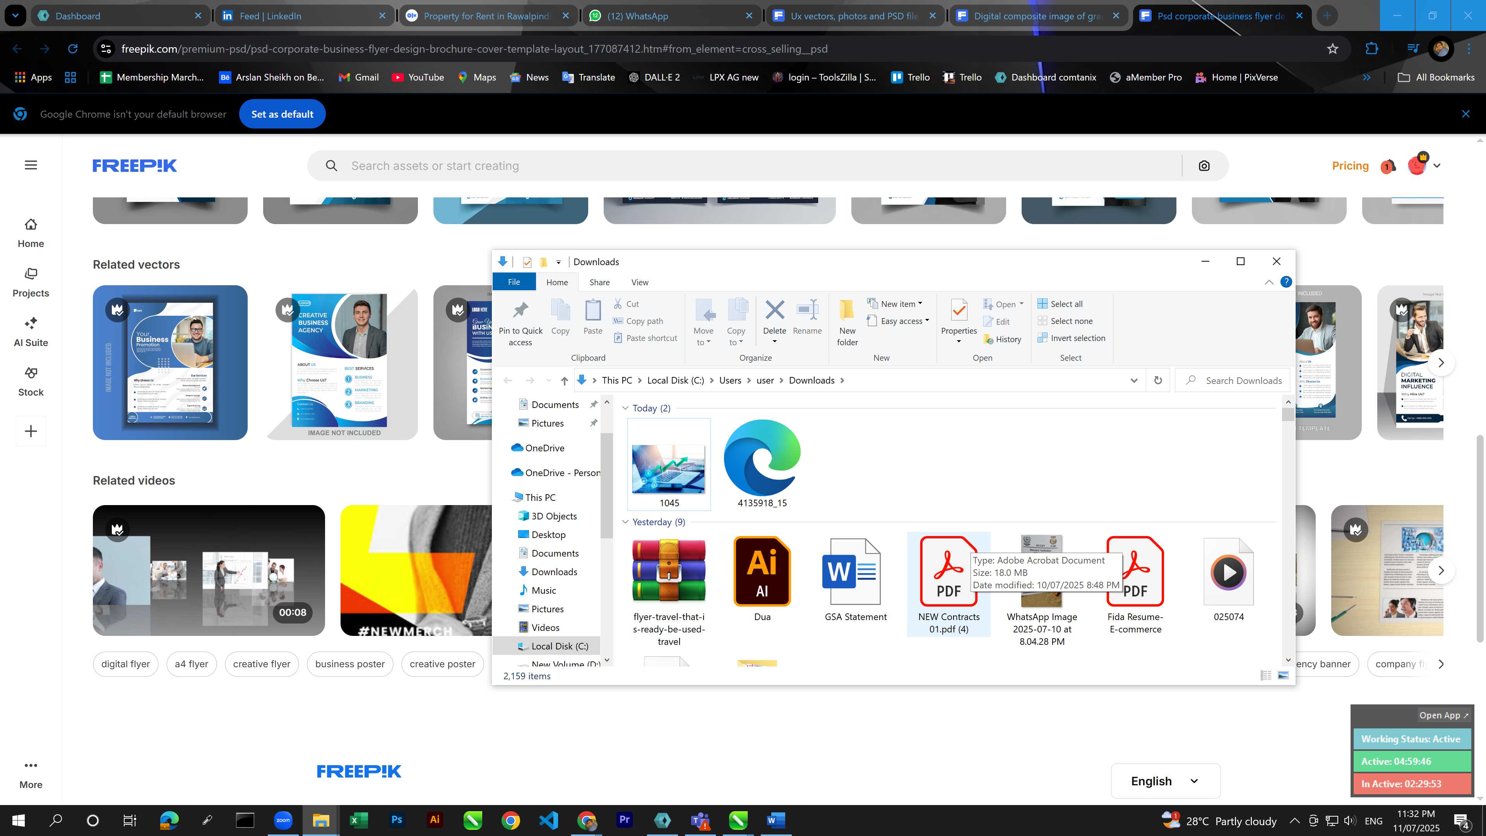Click the digital flyer tag

point(125,664)
